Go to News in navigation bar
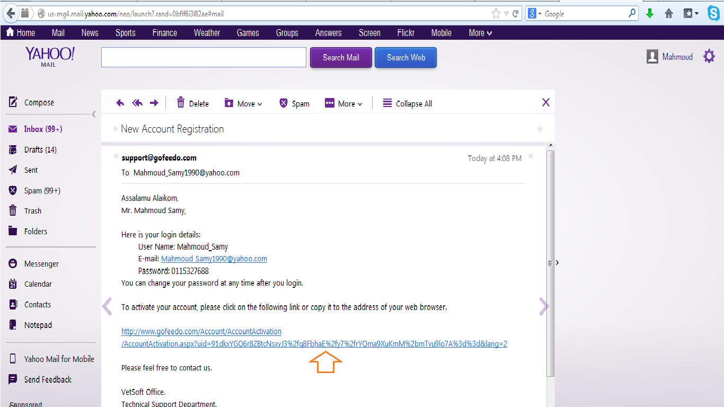Viewport: 724px width, 407px height. point(90,33)
